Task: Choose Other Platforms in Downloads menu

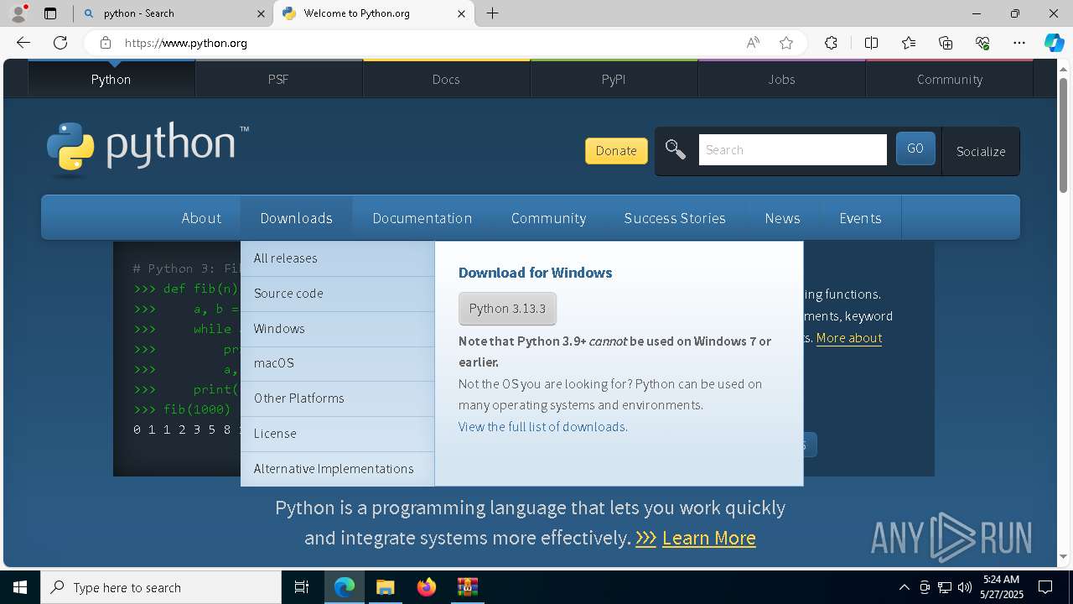Action: coord(337,398)
